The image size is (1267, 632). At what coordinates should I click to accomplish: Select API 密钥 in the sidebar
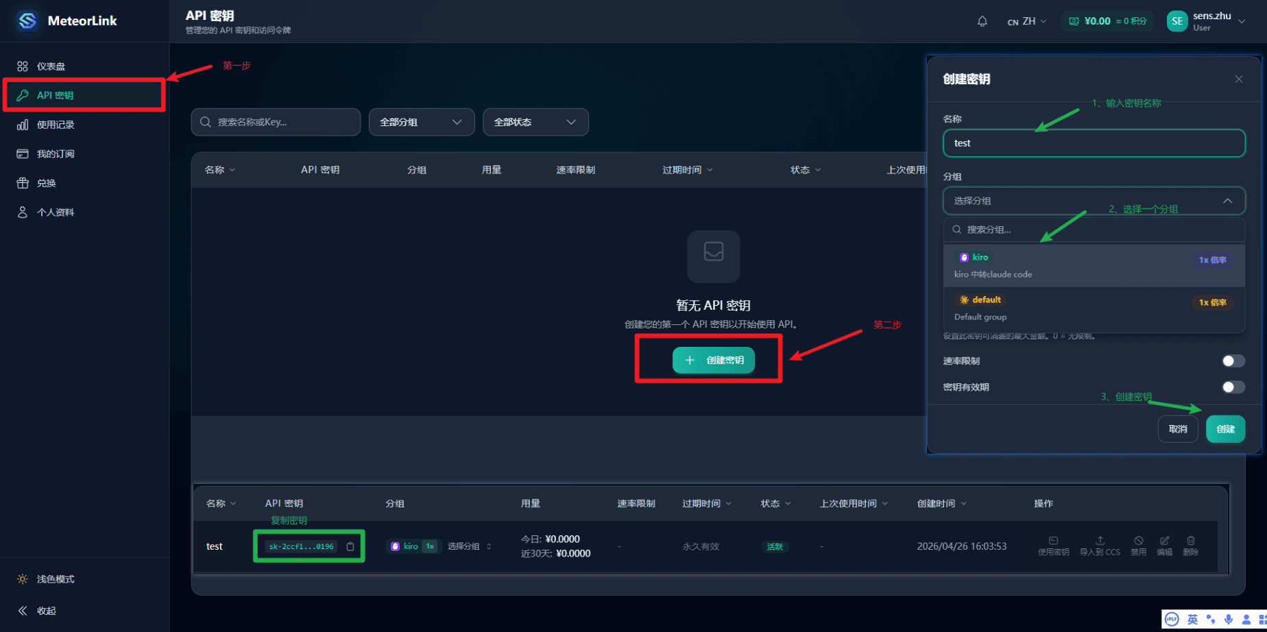(x=84, y=95)
